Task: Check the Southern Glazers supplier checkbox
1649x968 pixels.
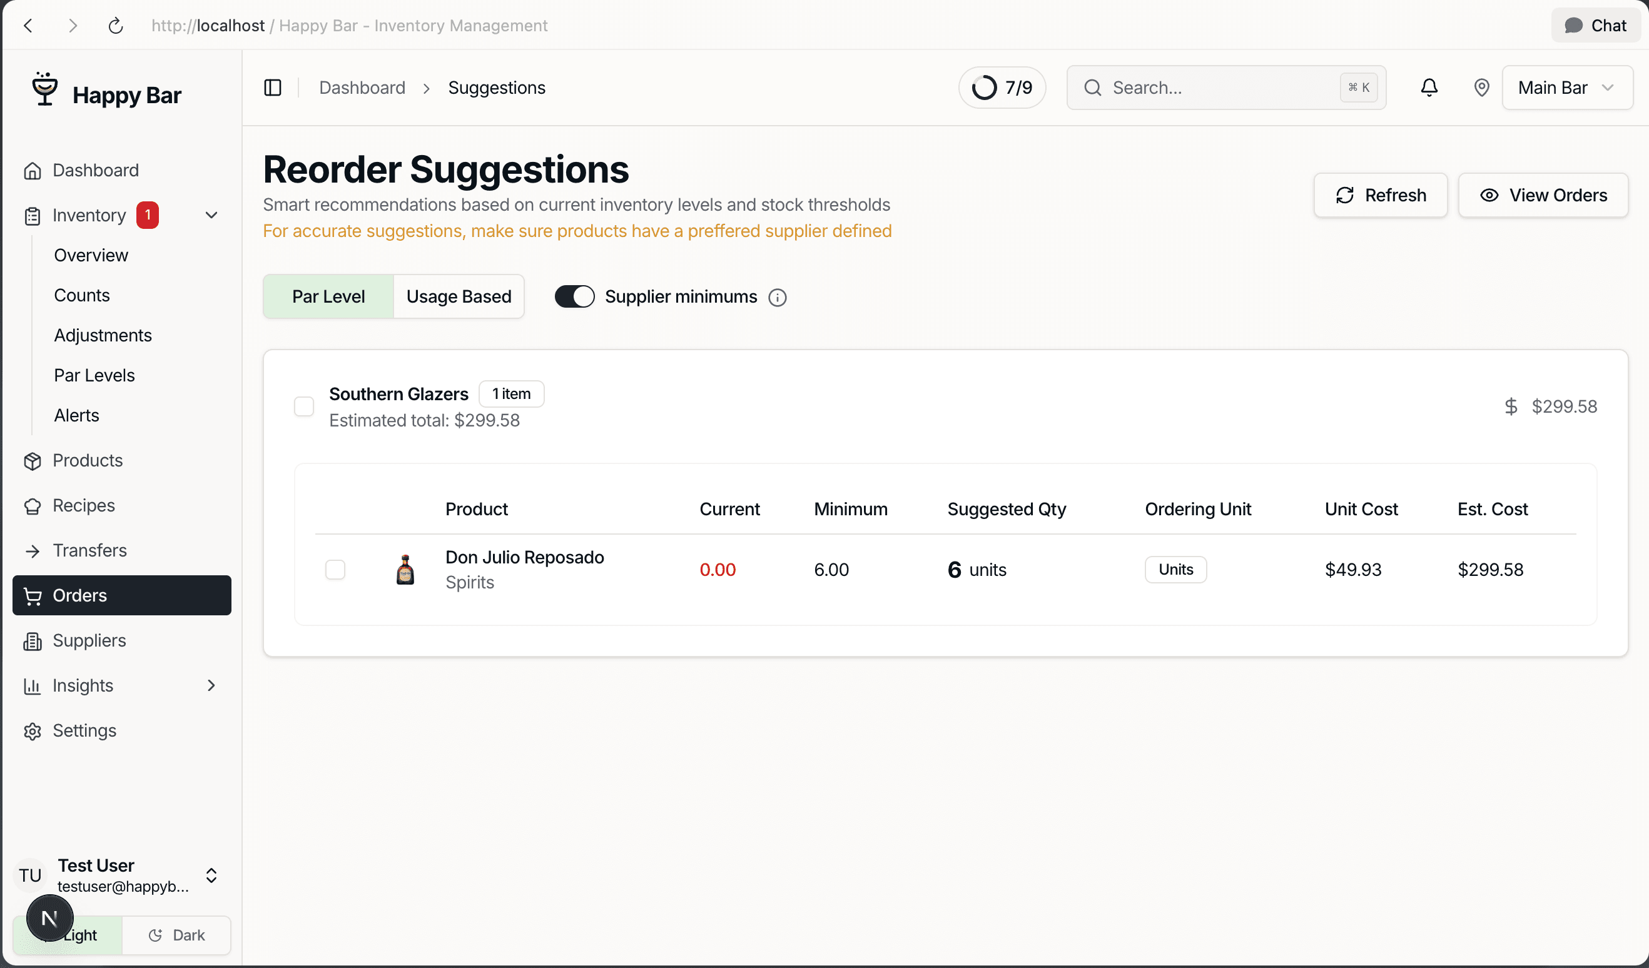Action: point(303,407)
